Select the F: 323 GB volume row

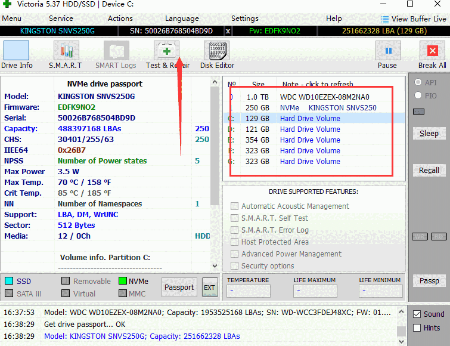coord(314,150)
